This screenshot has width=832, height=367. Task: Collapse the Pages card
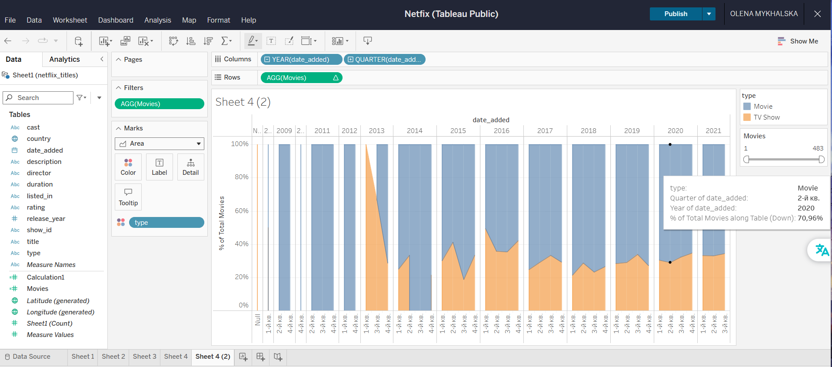tap(118, 60)
